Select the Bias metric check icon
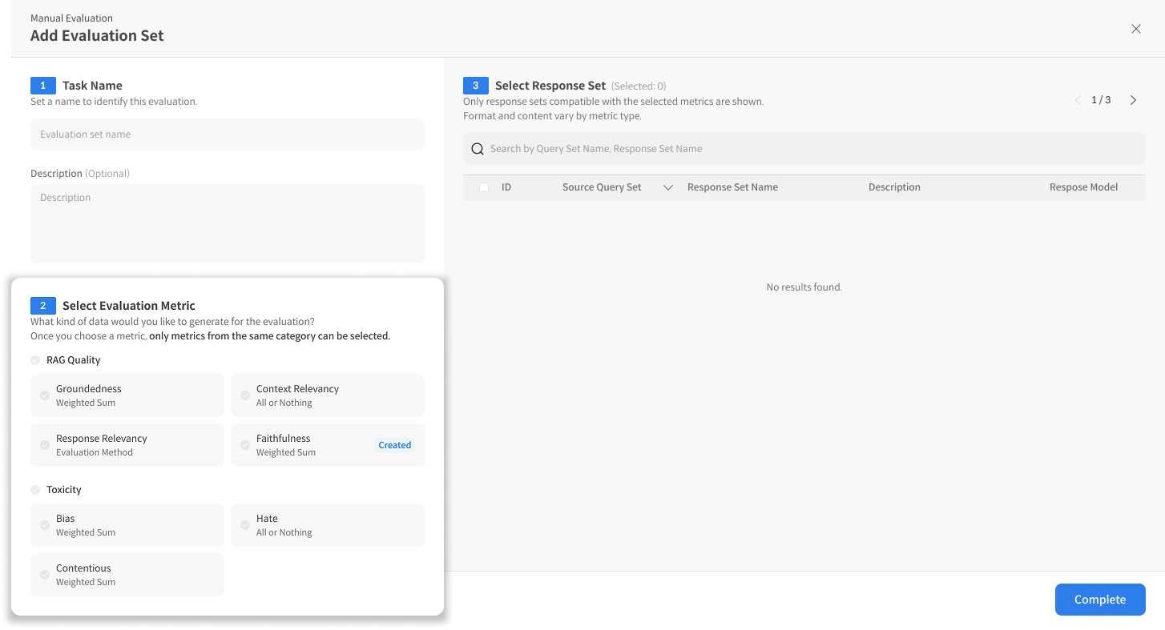This screenshot has width=1165, height=630. pyautogui.click(x=45, y=525)
